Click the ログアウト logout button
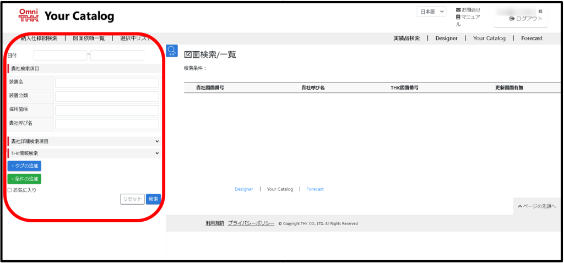The image size is (564, 263). click(x=526, y=19)
